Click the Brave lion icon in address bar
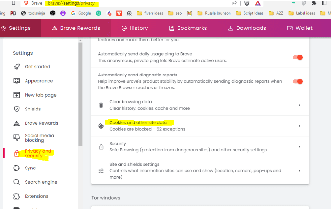The image size is (331, 209). click(x=26, y=3)
